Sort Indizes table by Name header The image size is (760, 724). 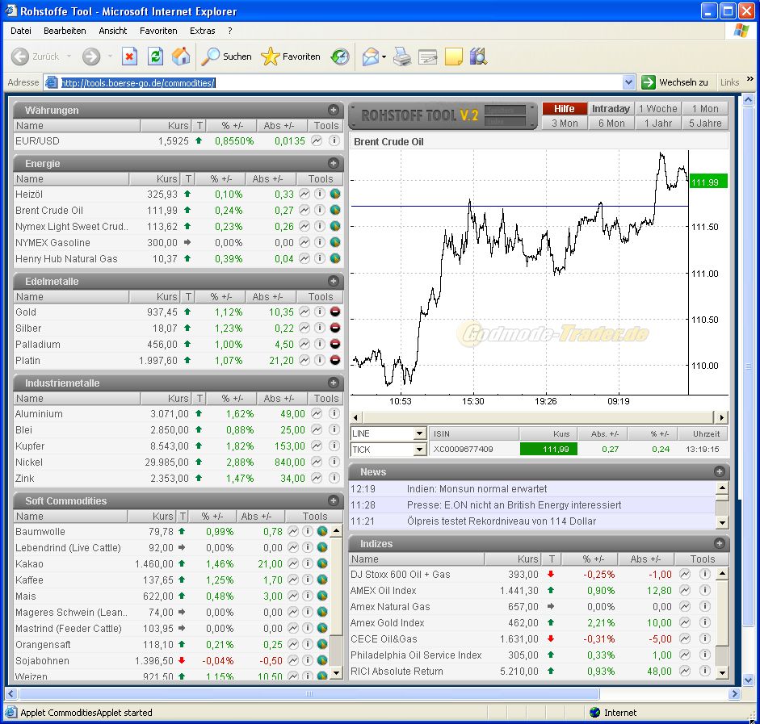[417, 559]
